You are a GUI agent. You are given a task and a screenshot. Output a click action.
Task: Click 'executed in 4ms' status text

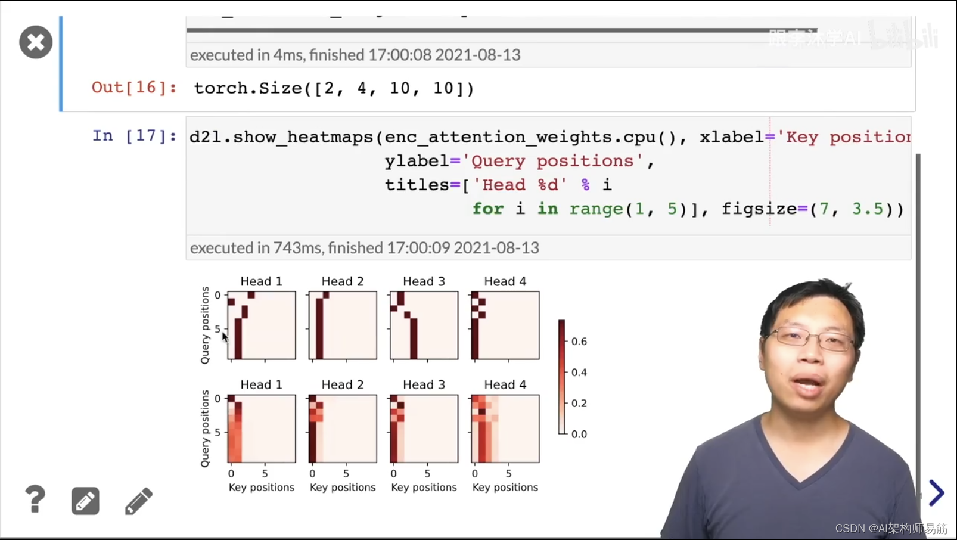(x=355, y=55)
